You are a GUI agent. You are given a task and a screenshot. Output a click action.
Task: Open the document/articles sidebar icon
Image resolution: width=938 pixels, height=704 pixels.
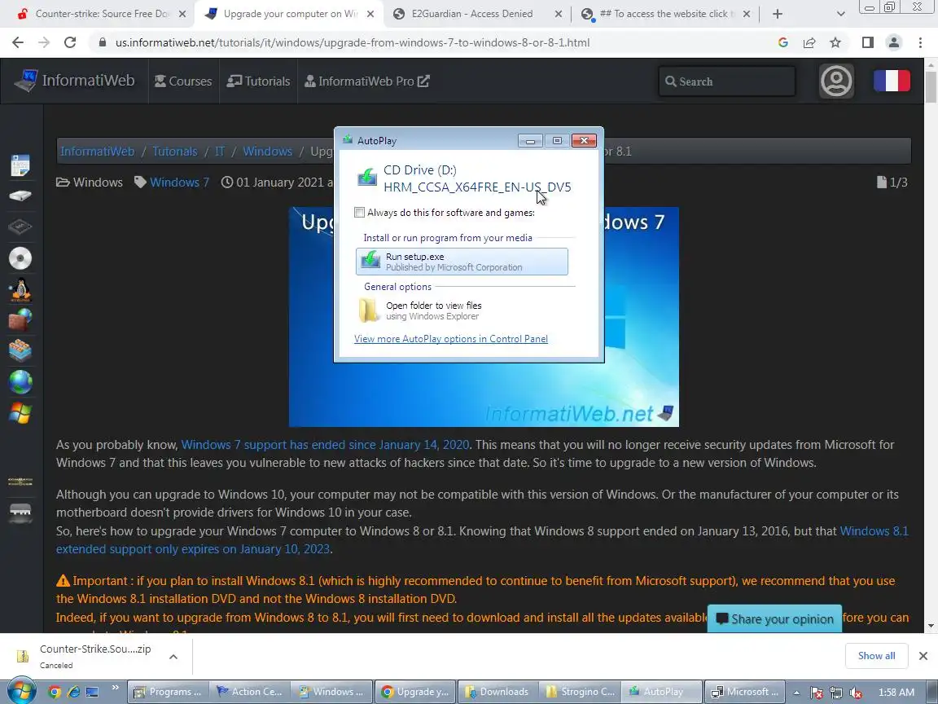tap(20, 165)
